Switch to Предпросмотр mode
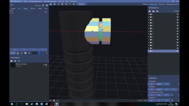Viewport: 189px width, 106px height. coord(172,4)
